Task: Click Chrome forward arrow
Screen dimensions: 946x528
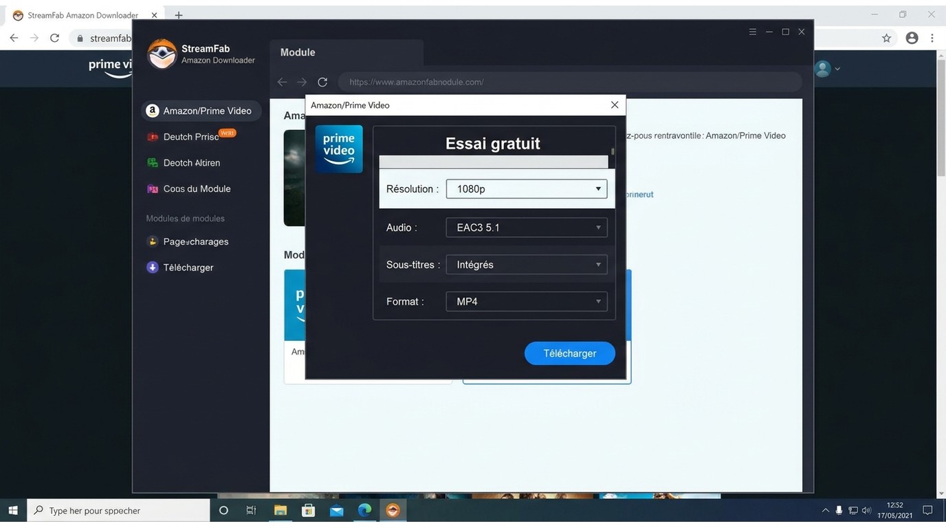Action: (x=34, y=38)
